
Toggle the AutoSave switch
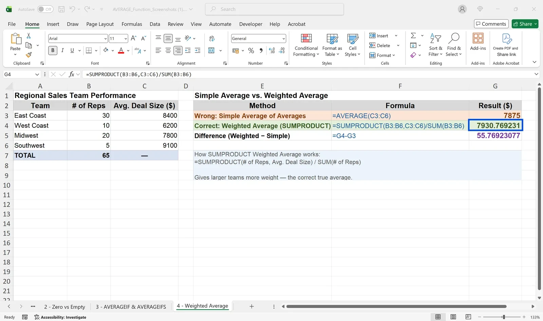click(45, 9)
